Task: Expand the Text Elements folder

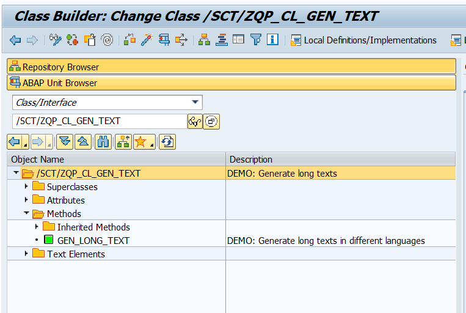Action: click(x=26, y=254)
